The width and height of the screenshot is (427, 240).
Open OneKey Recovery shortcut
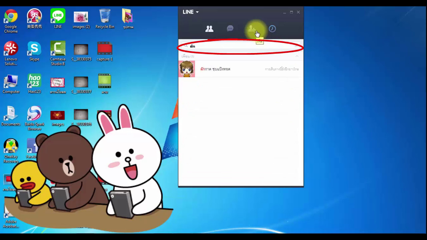click(11, 151)
